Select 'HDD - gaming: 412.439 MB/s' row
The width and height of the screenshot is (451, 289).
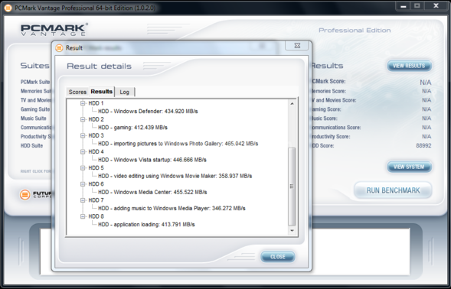[132, 127]
